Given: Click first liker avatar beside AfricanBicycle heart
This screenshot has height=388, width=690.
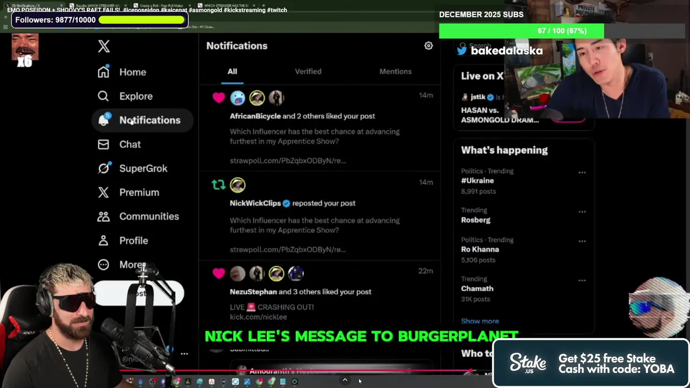Looking at the screenshot, I should coord(238,98).
